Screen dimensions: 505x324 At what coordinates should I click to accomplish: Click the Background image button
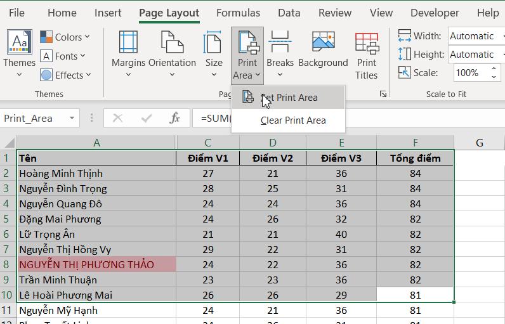click(323, 49)
